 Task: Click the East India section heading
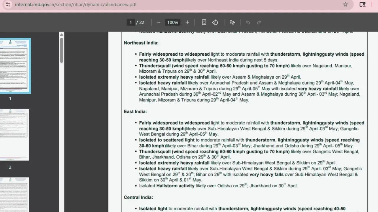click(x=135, y=112)
